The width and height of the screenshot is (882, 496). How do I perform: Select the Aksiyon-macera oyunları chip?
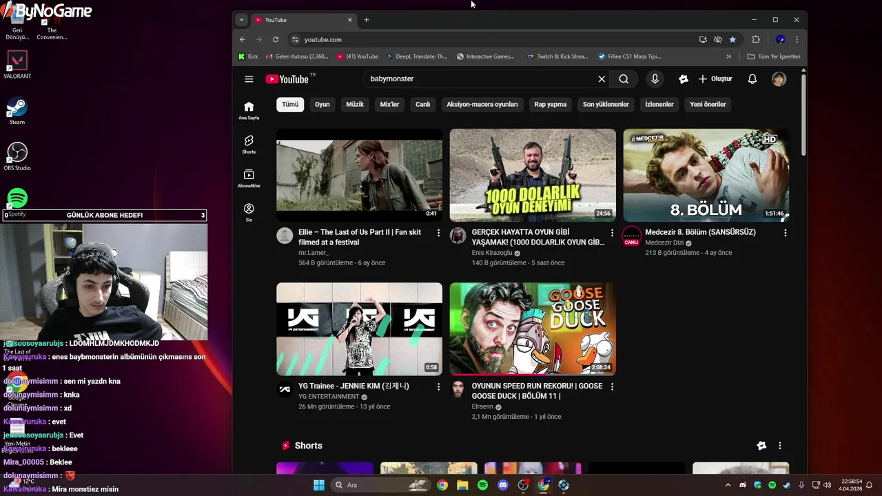[482, 105]
